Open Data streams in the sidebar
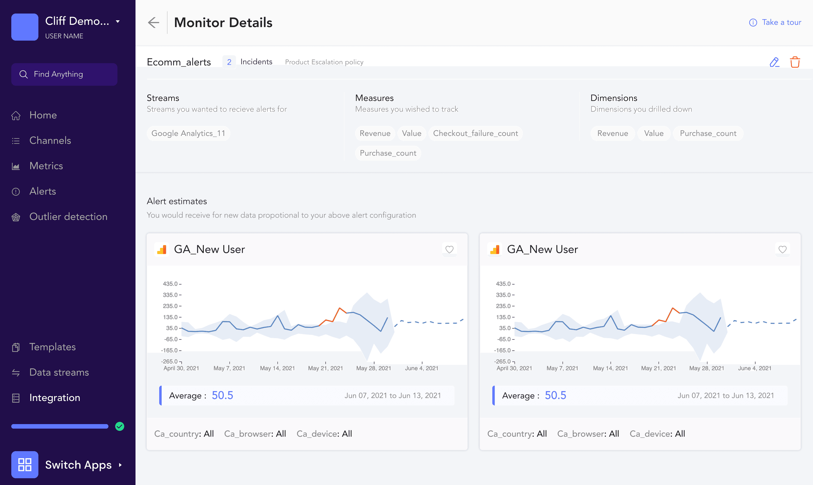 tap(59, 372)
